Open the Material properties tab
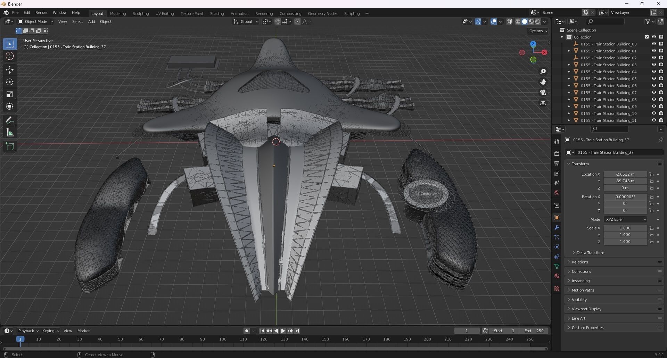 pos(557,276)
